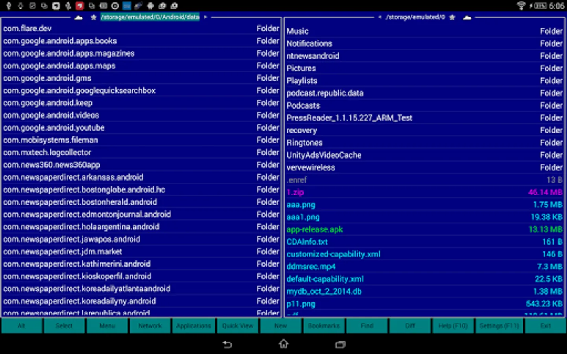
Task: Tap the right panel bookmark star
Action: [452, 17]
